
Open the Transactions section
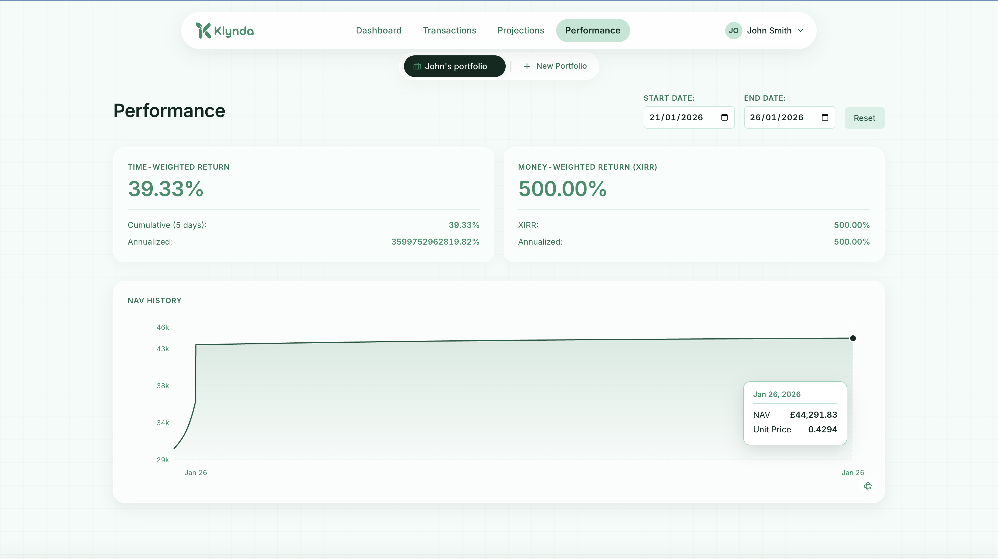(x=449, y=30)
